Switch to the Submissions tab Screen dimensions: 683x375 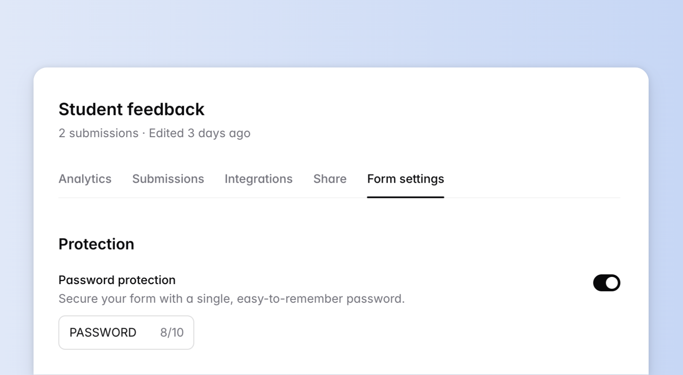(168, 179)
